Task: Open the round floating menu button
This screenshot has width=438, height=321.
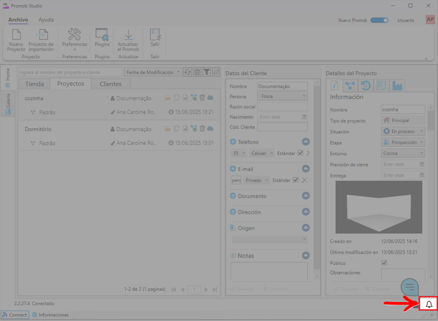Action: (x=409, y=287)
